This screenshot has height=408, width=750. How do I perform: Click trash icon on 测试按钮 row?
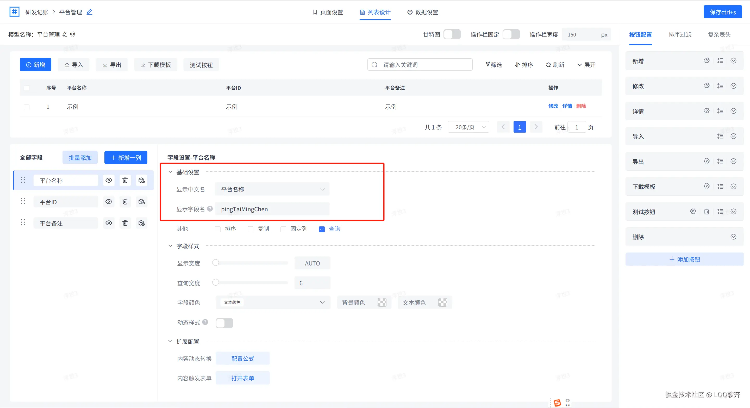point(707,212)
